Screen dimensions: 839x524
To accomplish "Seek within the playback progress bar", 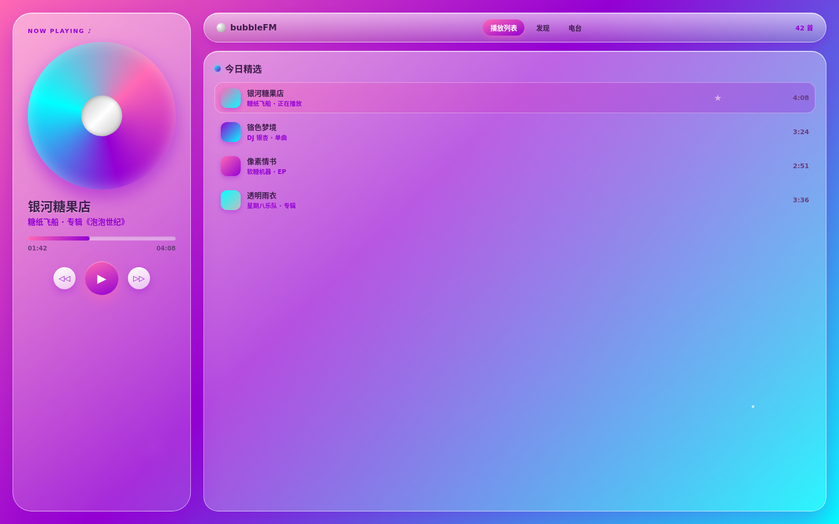I will (x=102, y=238).
